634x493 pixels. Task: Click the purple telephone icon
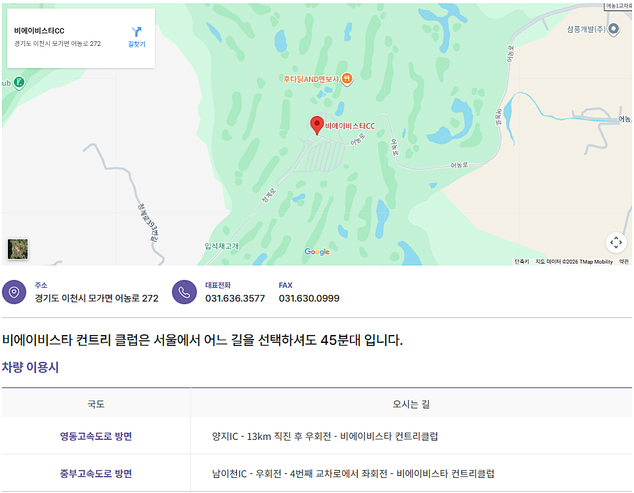point(184,292)
